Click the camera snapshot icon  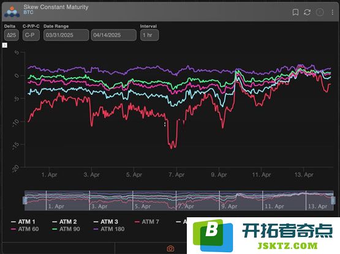click(170, 248)
